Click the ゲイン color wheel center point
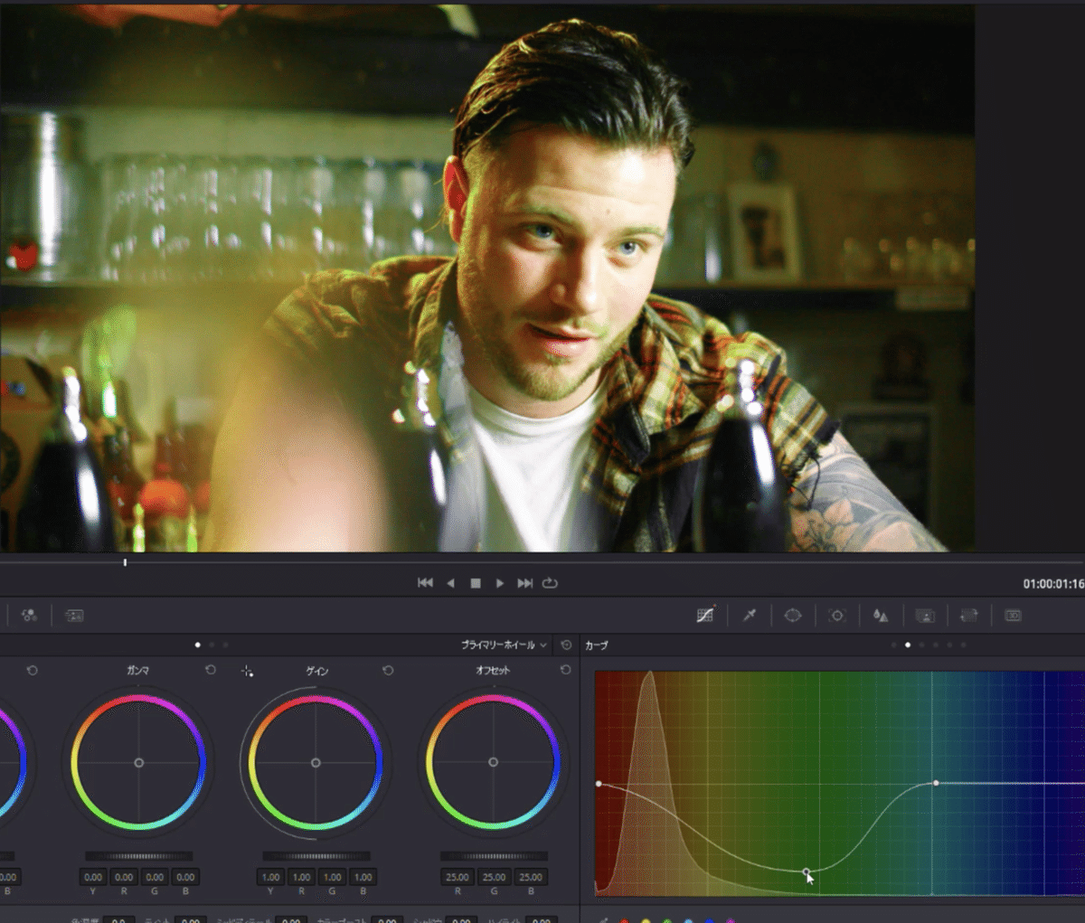 pyautogui.click(x=316, y=763)
